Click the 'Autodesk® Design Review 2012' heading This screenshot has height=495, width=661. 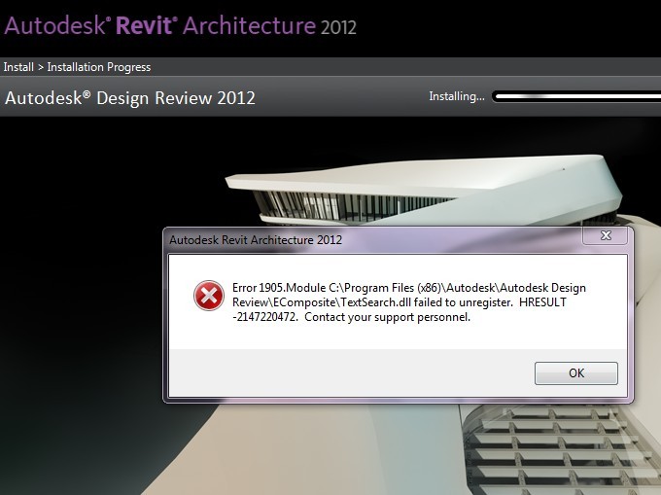coord(130,98)
